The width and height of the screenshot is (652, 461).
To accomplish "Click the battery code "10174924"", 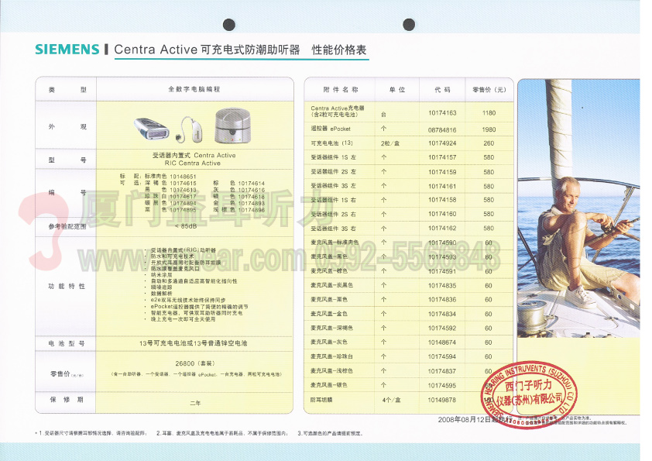I will pos(442,143).
